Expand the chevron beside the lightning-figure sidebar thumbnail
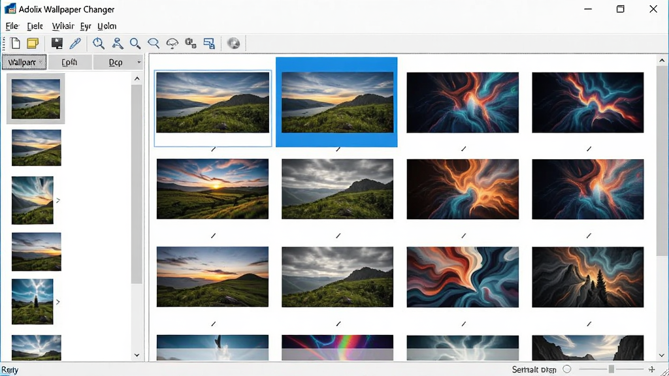The height and width of the screenshot is (376, 669). [58, 302]
